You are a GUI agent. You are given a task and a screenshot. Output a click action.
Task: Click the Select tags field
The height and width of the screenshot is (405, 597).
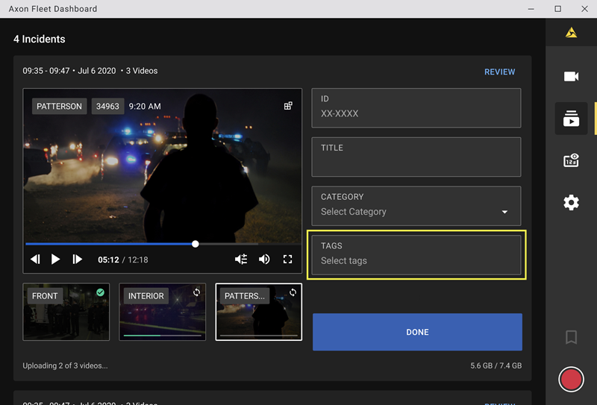coord(416,255)
